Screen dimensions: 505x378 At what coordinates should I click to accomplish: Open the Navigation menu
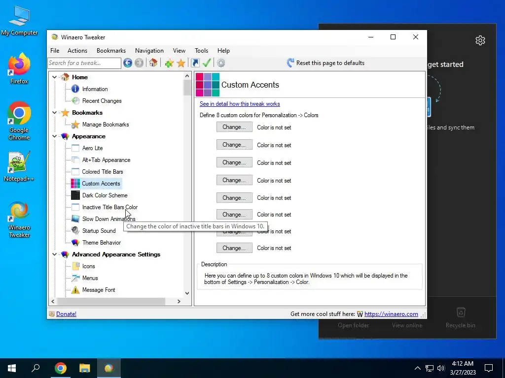pyautogui.click(x=149, y=51)
